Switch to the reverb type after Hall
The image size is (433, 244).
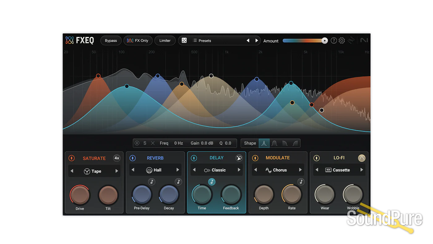point(178,170)
